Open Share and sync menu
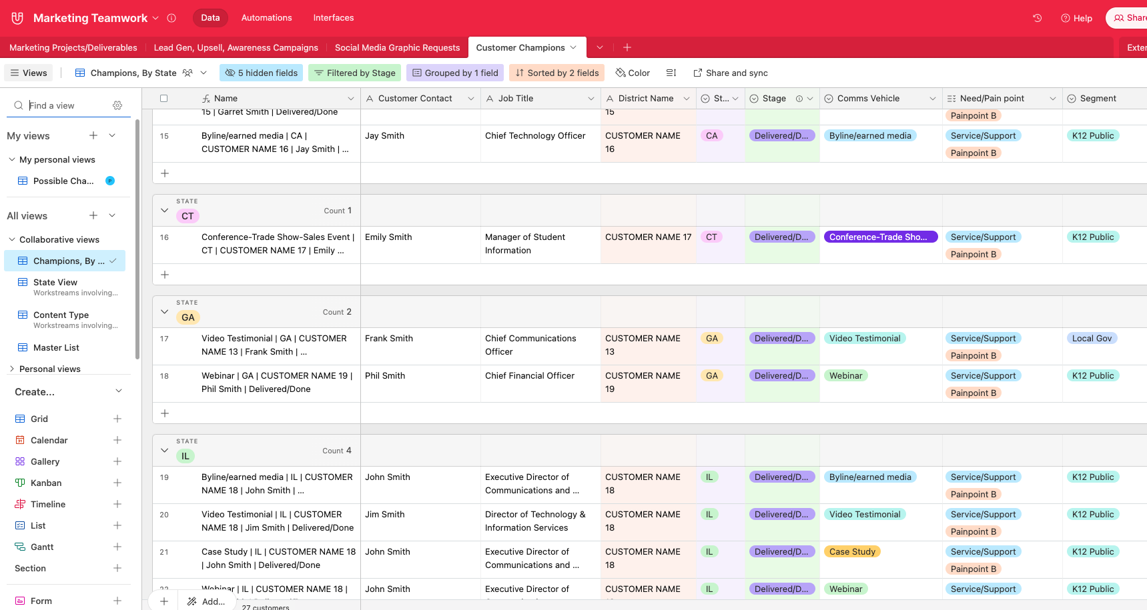Screen dimensions: 1147x610 (x=730, y=73)
